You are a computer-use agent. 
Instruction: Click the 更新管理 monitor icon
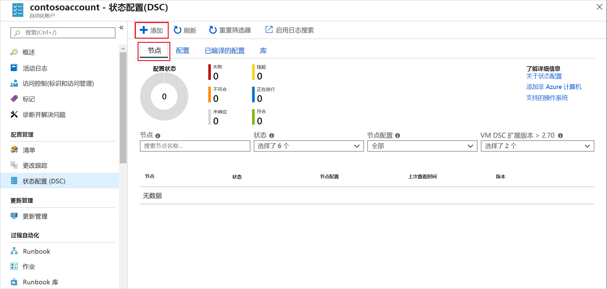[14, 216]
